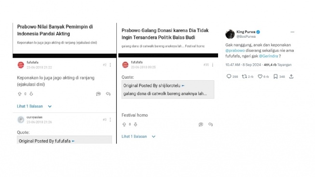315x177 pixels.
Task: Open the @Gerindra mention
Action: (268, 56)
